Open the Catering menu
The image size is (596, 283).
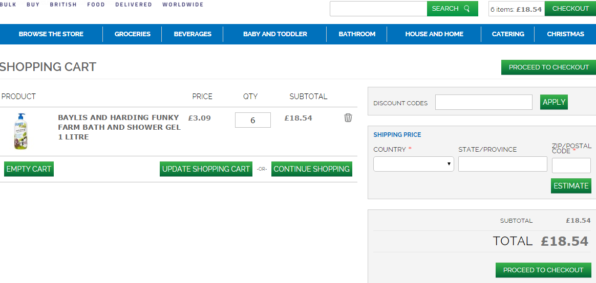(508, 34)
